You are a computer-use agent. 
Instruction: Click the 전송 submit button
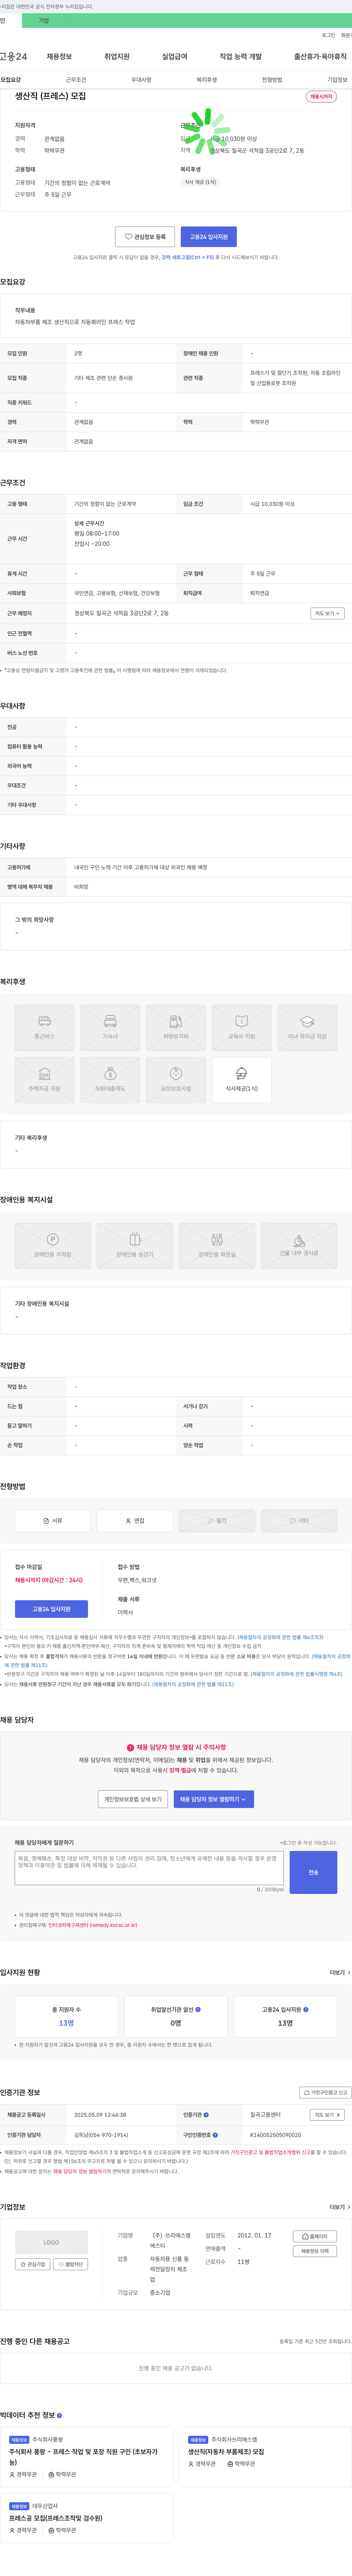point(313,1872)
